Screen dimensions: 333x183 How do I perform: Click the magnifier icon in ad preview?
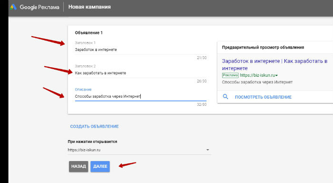225,97
